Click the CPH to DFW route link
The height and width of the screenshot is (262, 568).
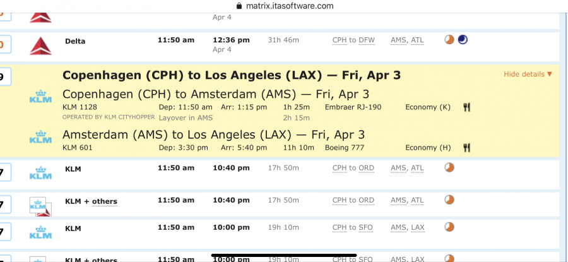coord(353,40)
